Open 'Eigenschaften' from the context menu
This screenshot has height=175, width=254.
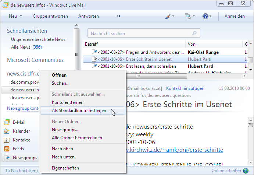tap(65, 168)
